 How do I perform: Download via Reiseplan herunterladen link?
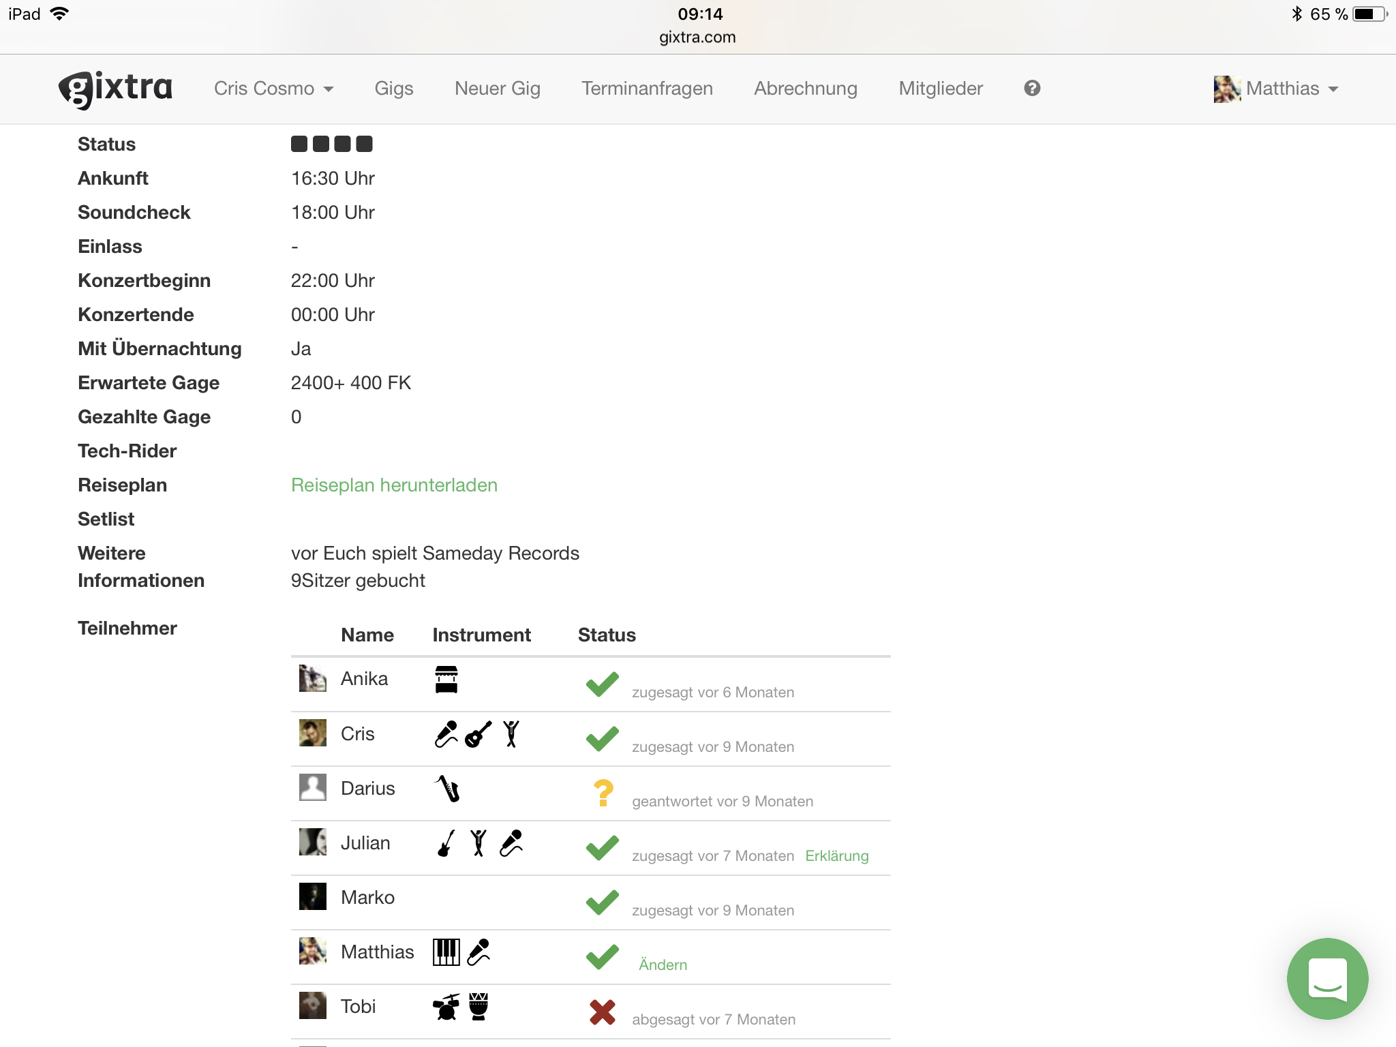click(x=394, y=485)
